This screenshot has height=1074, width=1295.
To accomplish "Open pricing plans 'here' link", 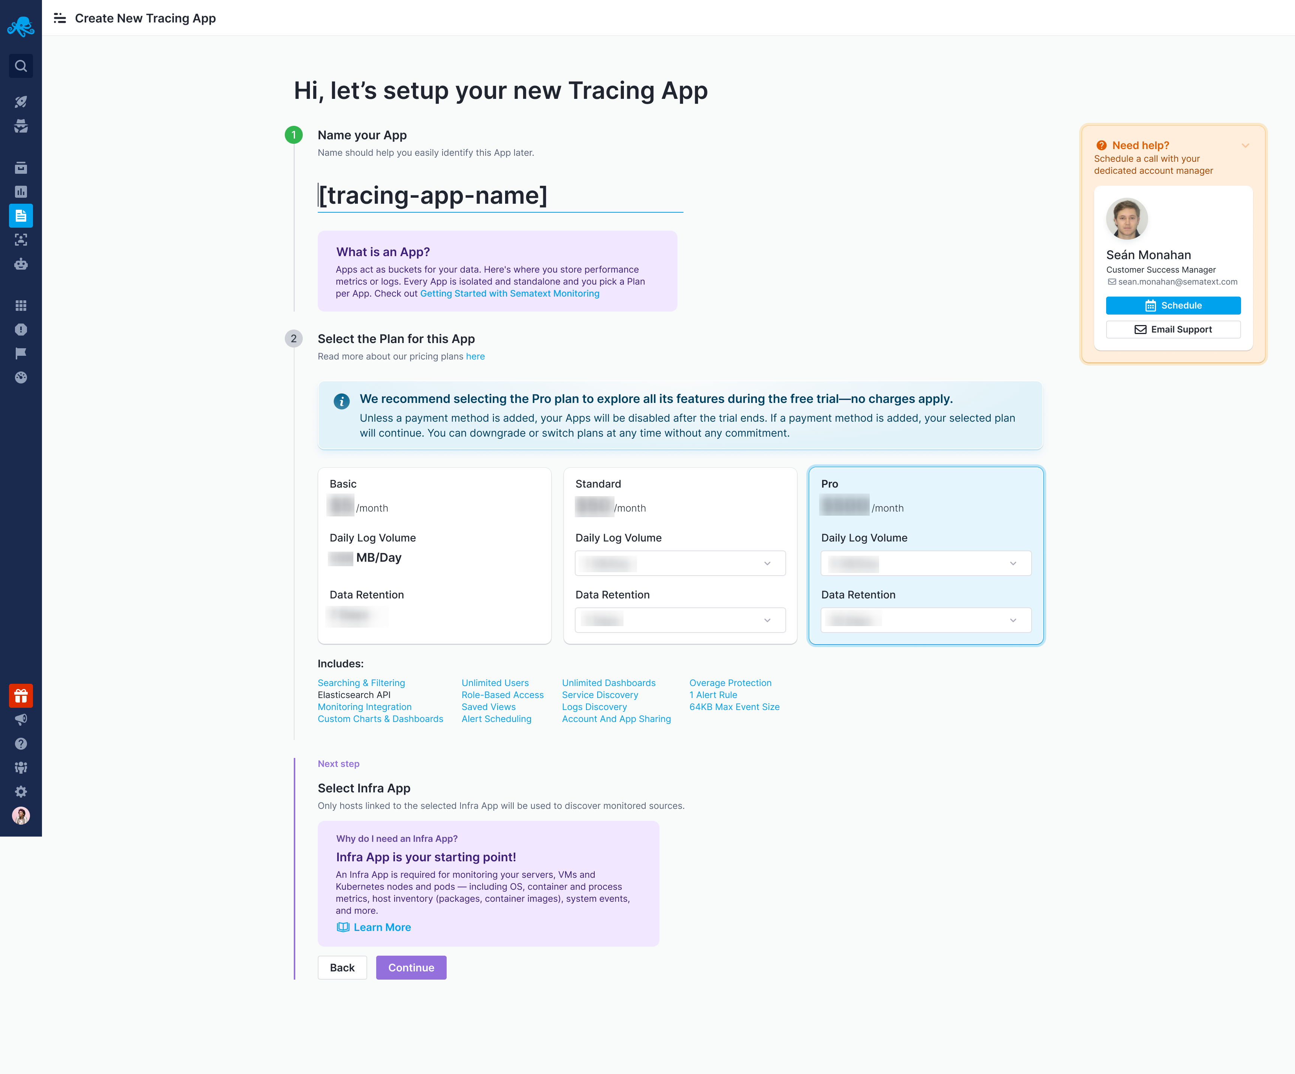I will pos(475,356).
